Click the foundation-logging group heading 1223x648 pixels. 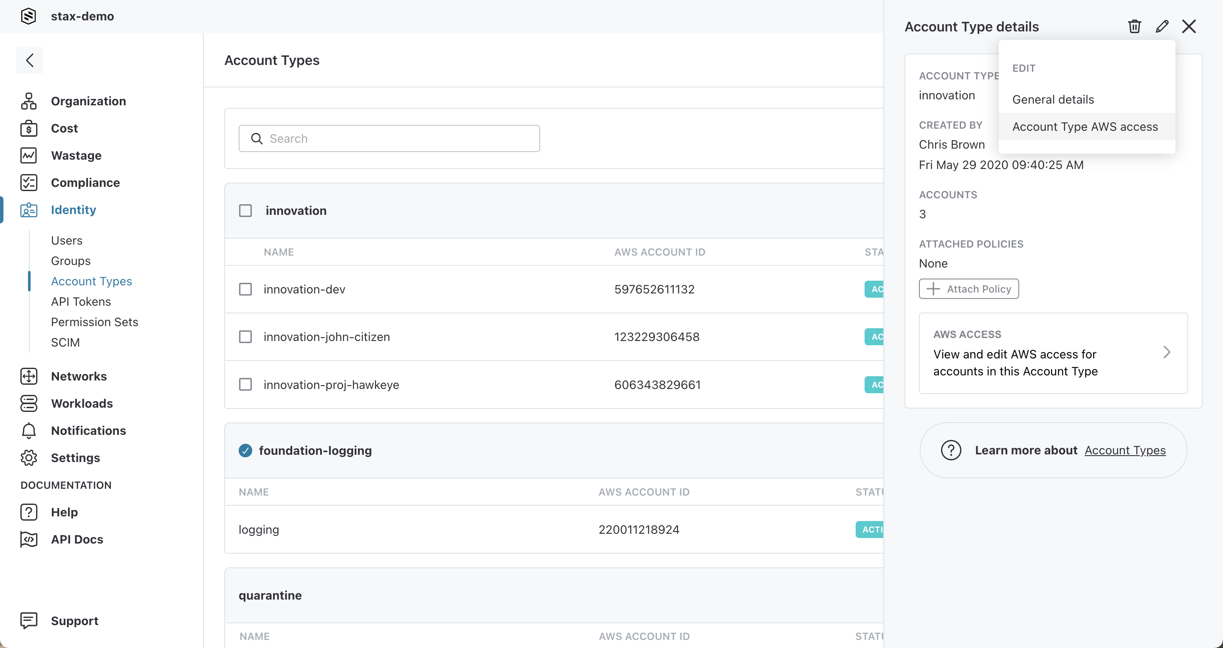tap(315, 451)
